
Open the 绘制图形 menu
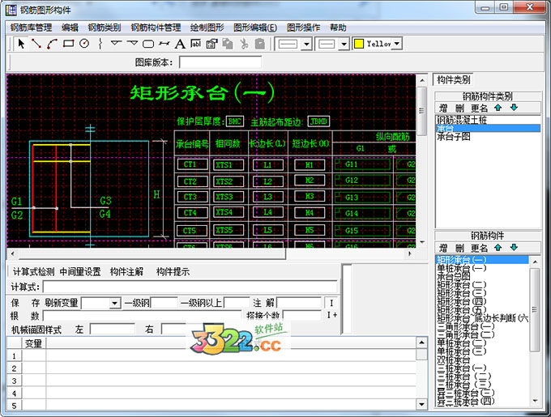click(207, 27)
